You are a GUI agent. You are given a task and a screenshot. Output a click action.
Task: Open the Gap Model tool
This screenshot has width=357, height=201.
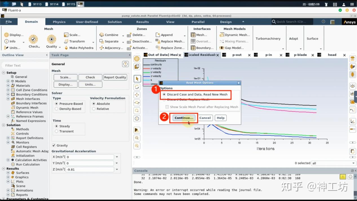pos(232,48)
